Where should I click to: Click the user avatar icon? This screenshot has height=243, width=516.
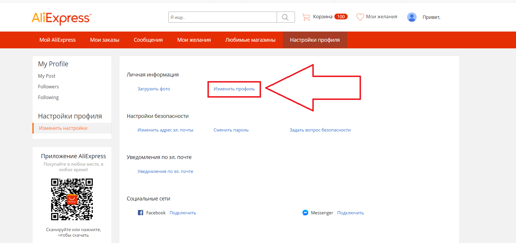tap(412, 17)
